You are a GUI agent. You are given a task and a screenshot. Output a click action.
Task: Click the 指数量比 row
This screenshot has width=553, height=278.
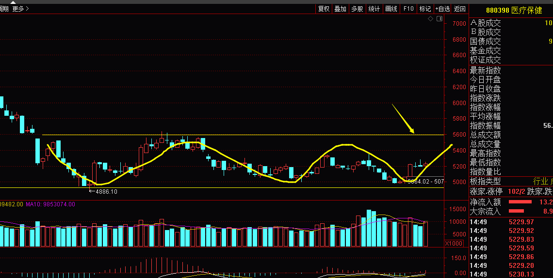click(x=511, y=171)
